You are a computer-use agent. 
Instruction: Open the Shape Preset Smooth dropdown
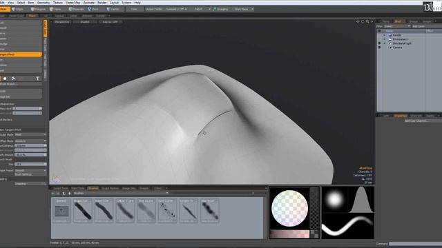(30, 170)
